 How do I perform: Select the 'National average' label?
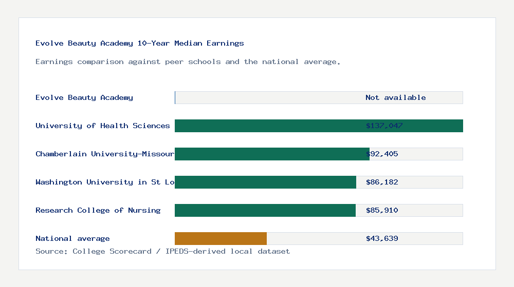[72, 239]
